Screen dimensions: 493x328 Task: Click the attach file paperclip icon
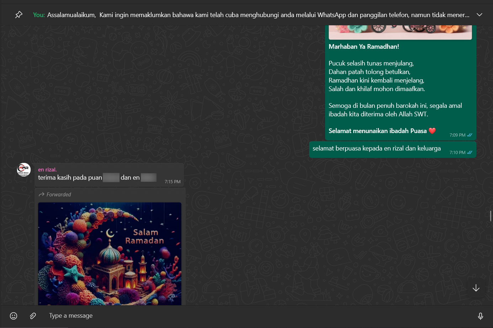[x=33, y=316]
